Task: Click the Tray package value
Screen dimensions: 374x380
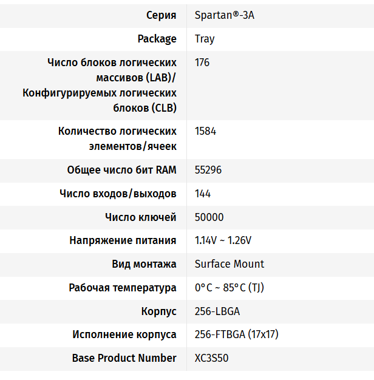Action: (x=205, y=39)
